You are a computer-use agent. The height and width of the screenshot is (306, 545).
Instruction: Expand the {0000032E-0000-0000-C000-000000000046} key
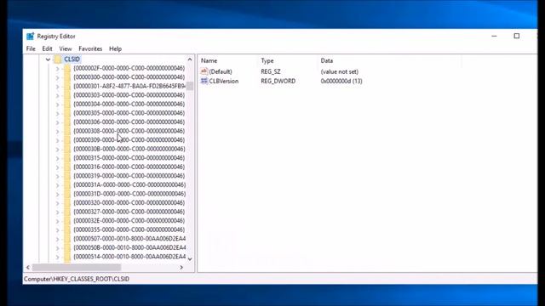57,221
